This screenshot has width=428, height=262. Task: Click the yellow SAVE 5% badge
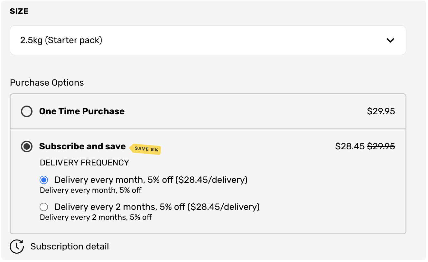(146, 149)
